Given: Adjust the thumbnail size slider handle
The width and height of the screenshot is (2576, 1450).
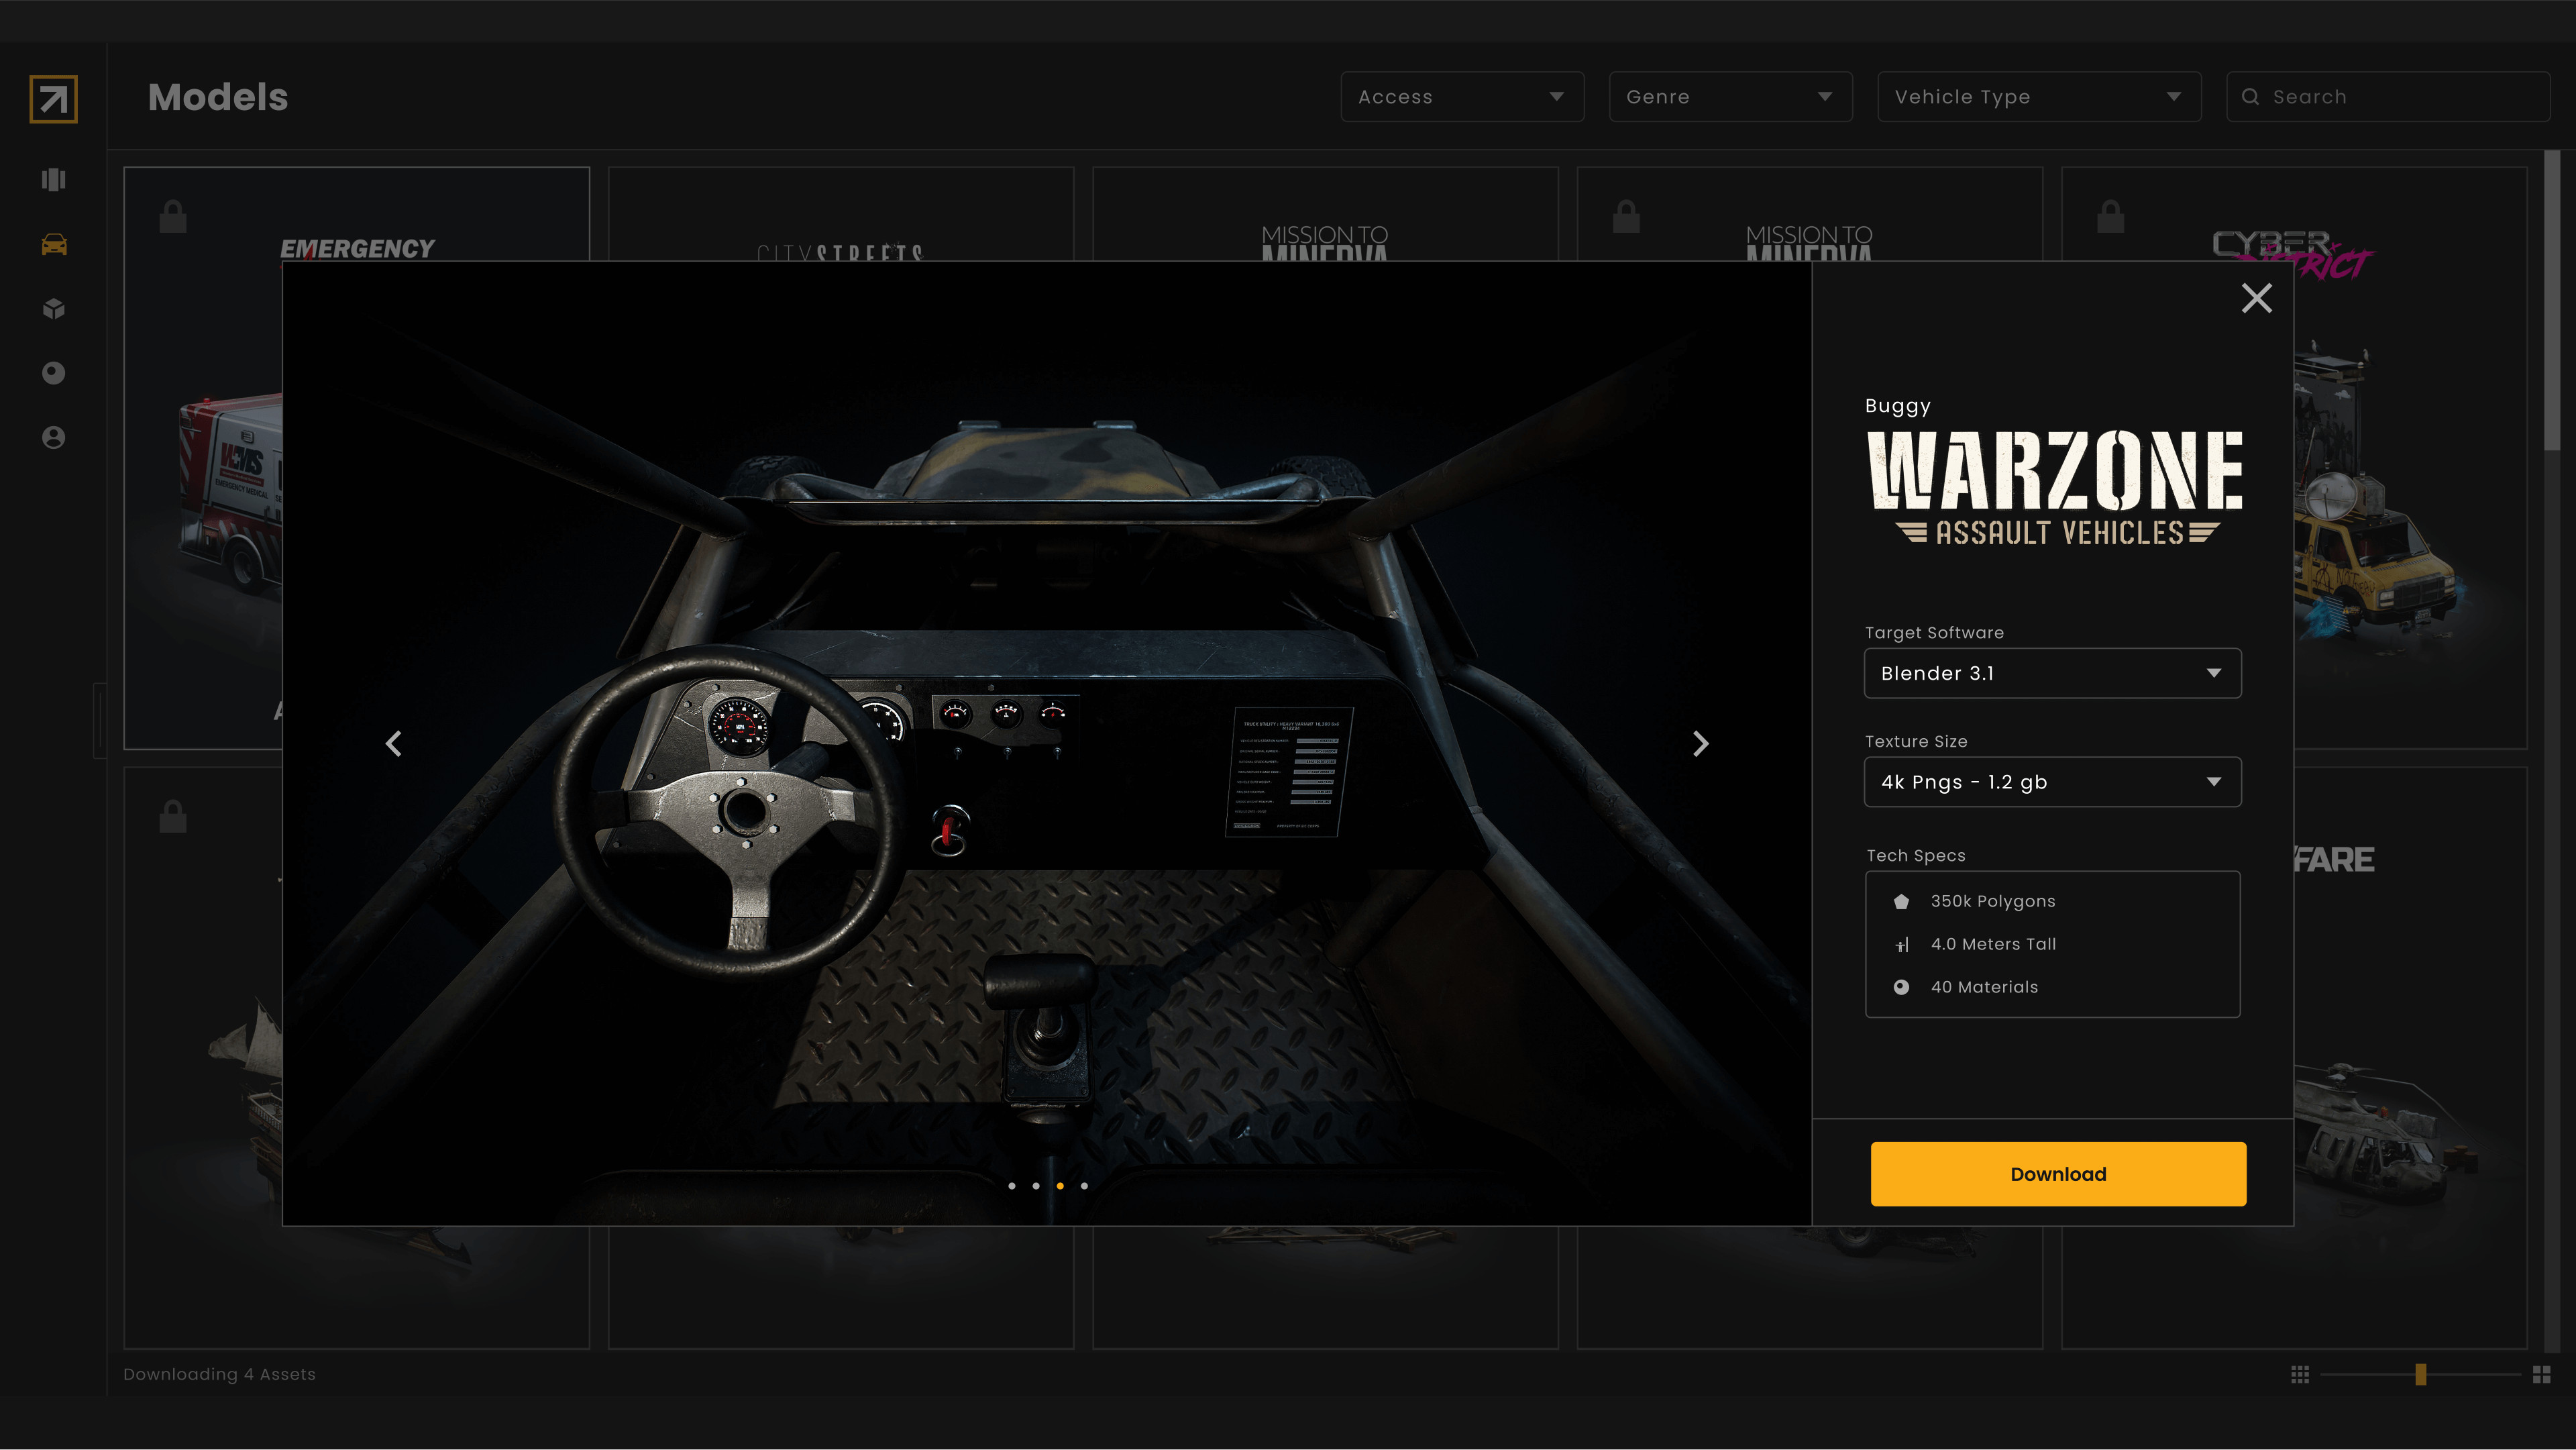Looking at the screenshot, I should (x=2420, y=1374).
